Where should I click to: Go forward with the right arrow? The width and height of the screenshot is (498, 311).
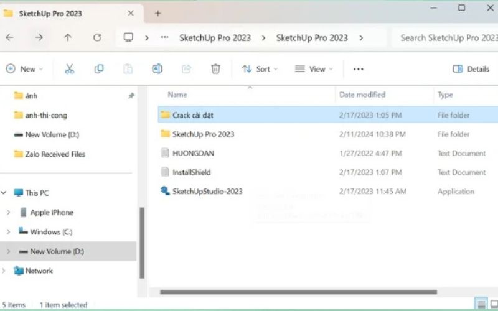pos(39,37)
